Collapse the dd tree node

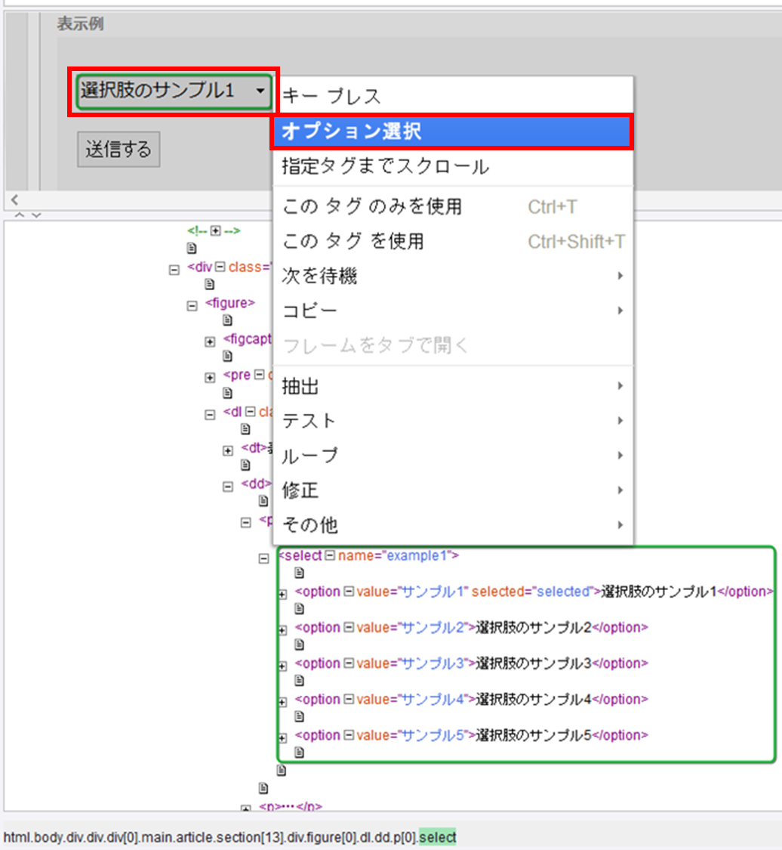(228, 487)
